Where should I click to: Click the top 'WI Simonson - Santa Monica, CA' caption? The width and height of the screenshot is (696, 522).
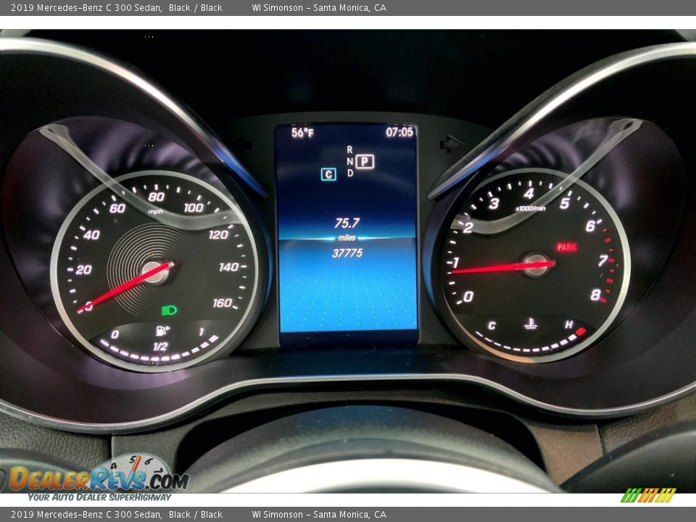click(x=319, y=7)
